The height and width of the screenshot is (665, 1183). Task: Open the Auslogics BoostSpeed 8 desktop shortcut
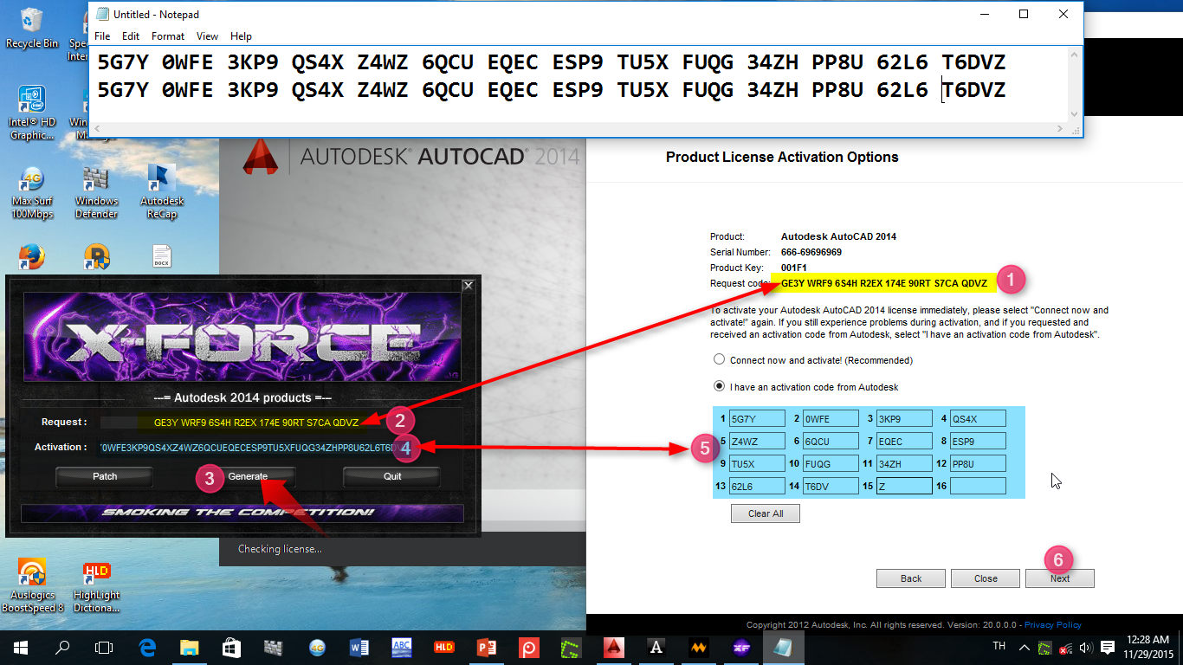pyautogui.click(x=32, y=586)
